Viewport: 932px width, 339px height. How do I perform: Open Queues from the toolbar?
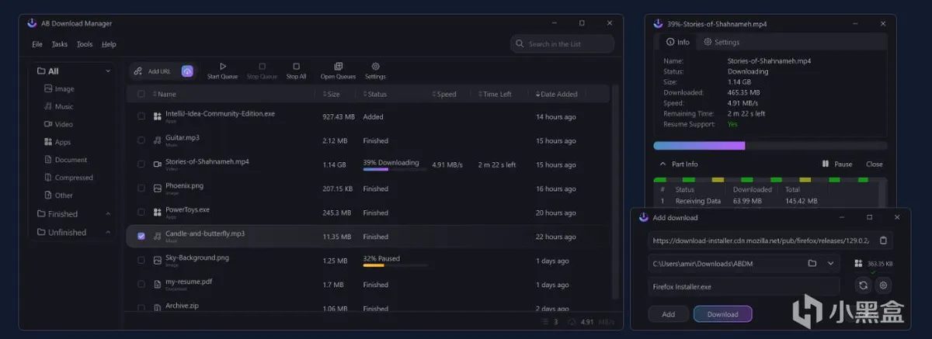tap(338, 67)
